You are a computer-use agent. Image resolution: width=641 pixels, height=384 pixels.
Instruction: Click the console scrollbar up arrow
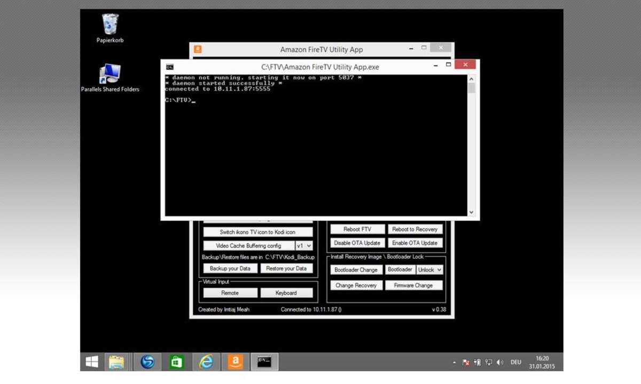pos(471,78)
